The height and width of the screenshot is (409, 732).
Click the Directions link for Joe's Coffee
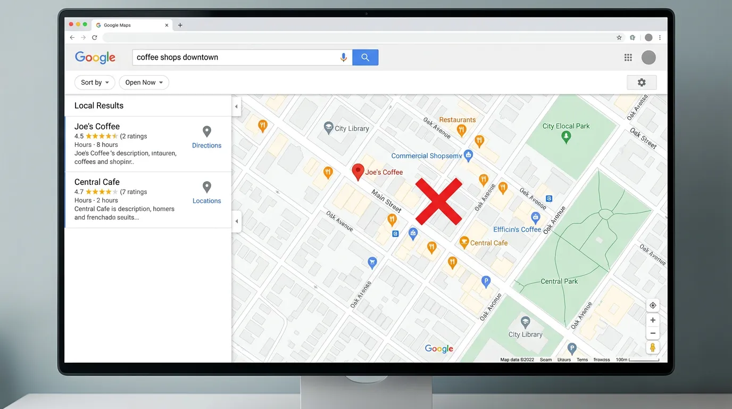click(207, 145)
